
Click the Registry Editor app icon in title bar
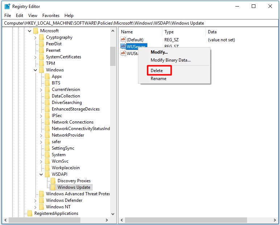coord(7,7)
